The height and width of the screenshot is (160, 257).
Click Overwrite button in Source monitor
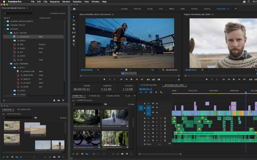[154, 79]
